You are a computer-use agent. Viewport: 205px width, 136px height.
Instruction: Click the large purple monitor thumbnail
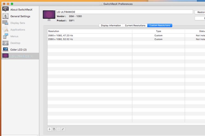point(49,15)
